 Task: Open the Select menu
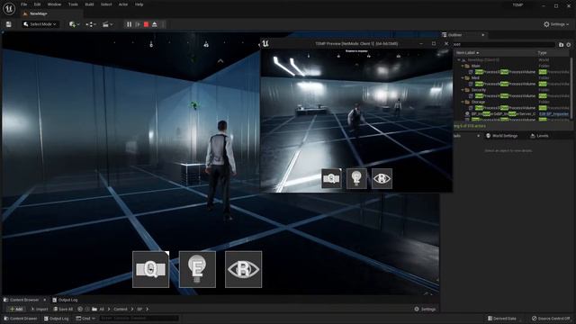[x=106, y=4]
